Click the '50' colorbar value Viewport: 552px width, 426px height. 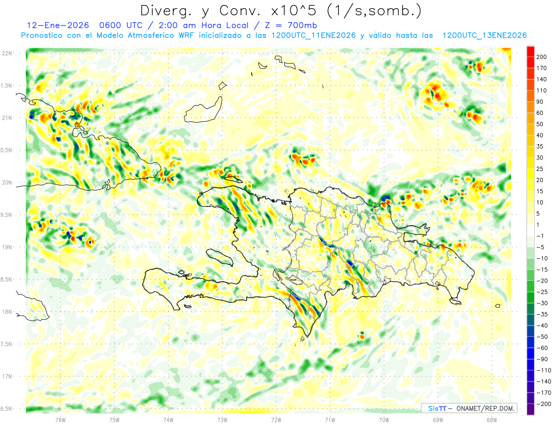pyautogui.click(x=540, y=124)
